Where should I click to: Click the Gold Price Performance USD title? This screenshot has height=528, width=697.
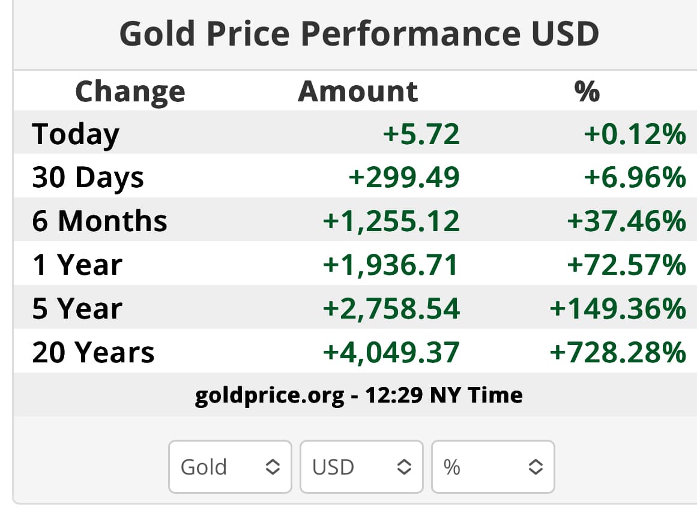pyautogui.click(x=358, y=34)
